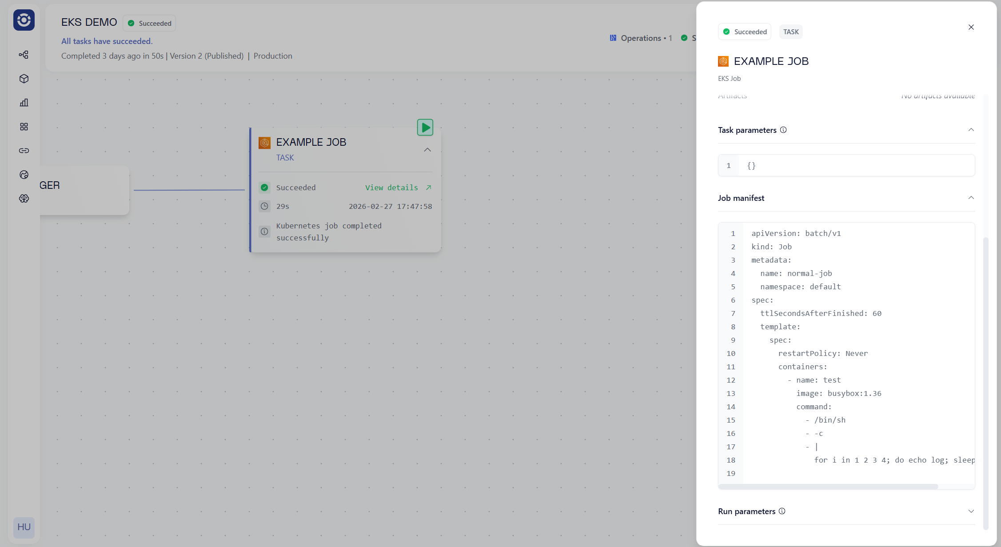This screenshot has width=1001, height=547.
Task: Collapse the Task parameters section
Action: 971,130
